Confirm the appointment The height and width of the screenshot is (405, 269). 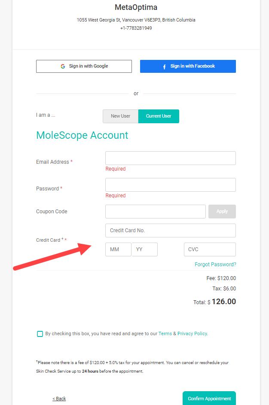[209, 398]
